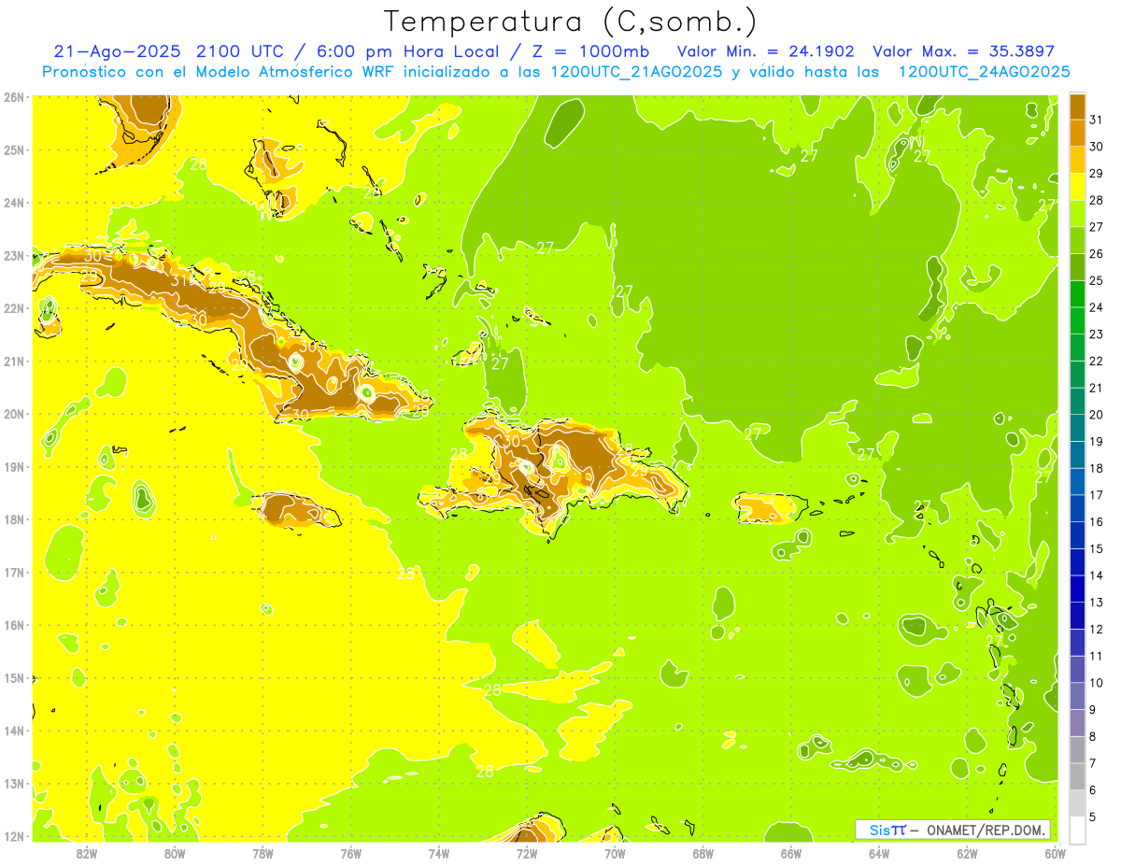The height and width of the screenshot is (866, 1121).
Task: Click the 20N latitude axis label
Action: click(13, 414)
